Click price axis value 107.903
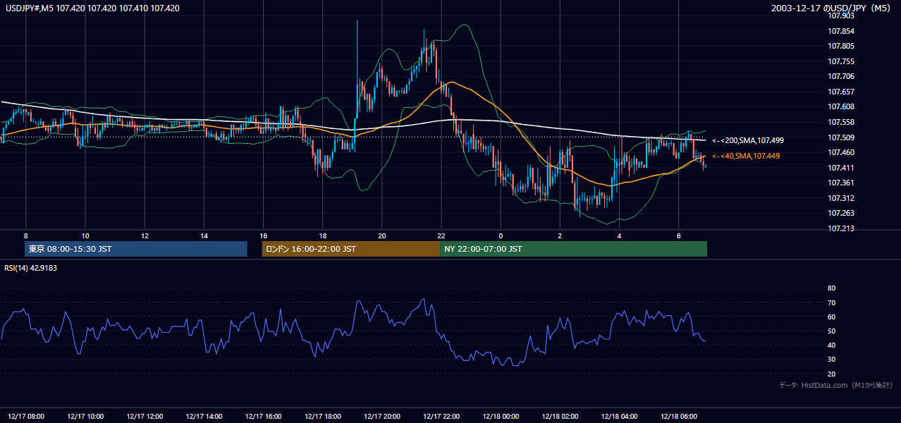The height and width of the screenshot is (423, 901). [840, 16]
